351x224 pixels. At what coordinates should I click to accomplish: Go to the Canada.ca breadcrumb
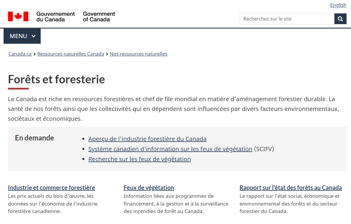click(x=20, y=54)
